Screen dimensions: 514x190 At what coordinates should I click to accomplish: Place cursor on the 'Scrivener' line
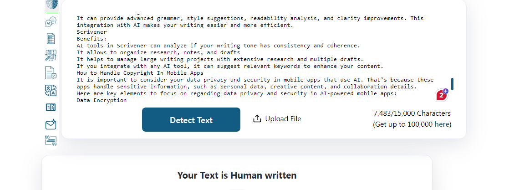[x=92, y=32]
